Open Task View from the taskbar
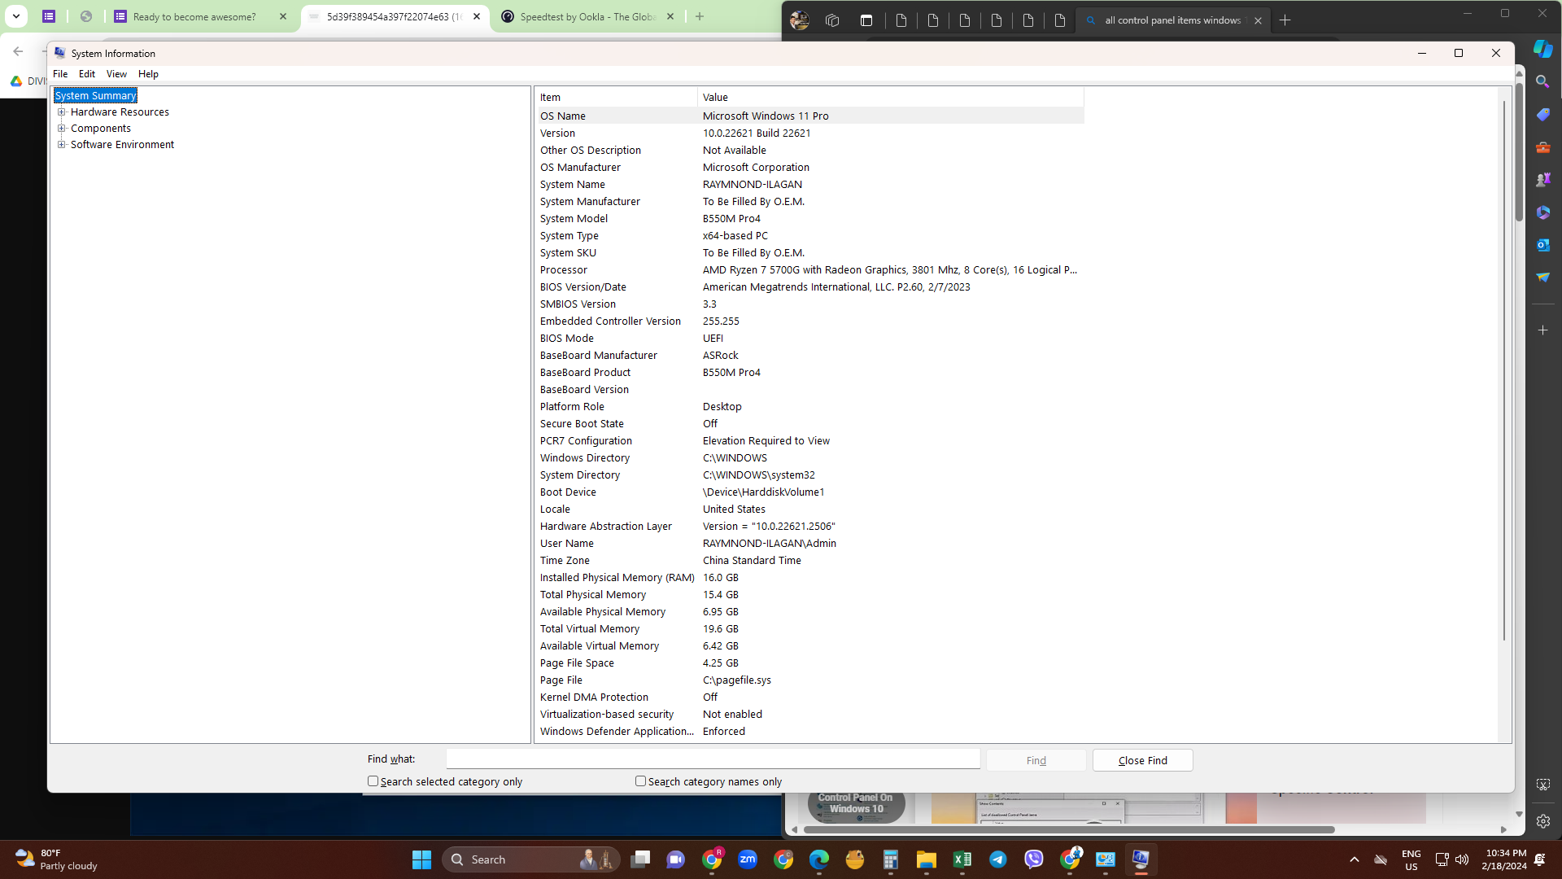Image resolution: width=1562 pixels, height=879 pixels. (x=640, y=859)
